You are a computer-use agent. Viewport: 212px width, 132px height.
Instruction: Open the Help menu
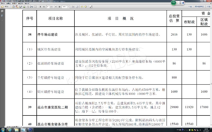(27, 3)
